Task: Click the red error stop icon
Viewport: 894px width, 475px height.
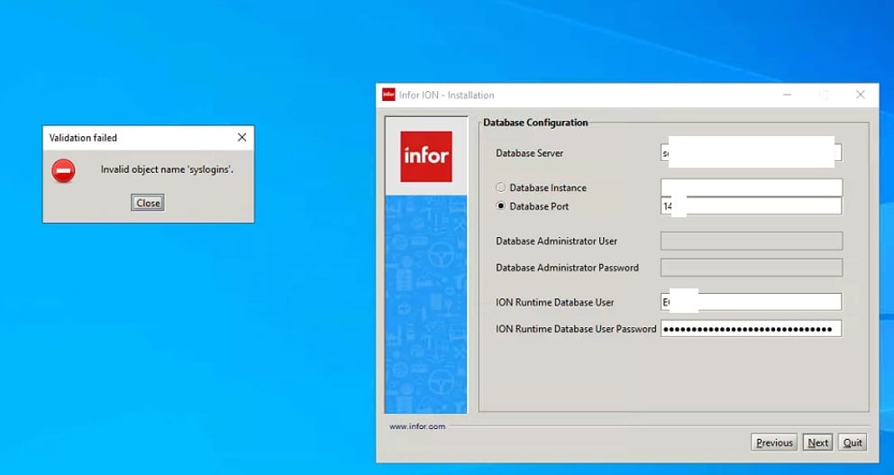Action: pyautogui.click(x=63, y=170)
